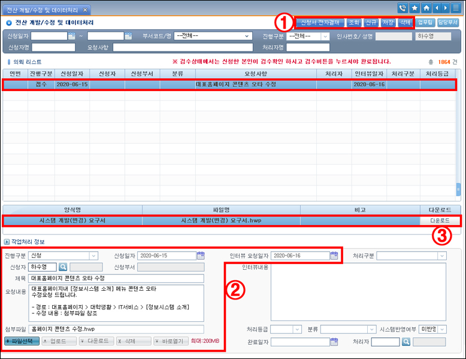Open calendar for 신청일자 start date filter
The width and height of the screenshot is (466, 359).
(71, 36)
